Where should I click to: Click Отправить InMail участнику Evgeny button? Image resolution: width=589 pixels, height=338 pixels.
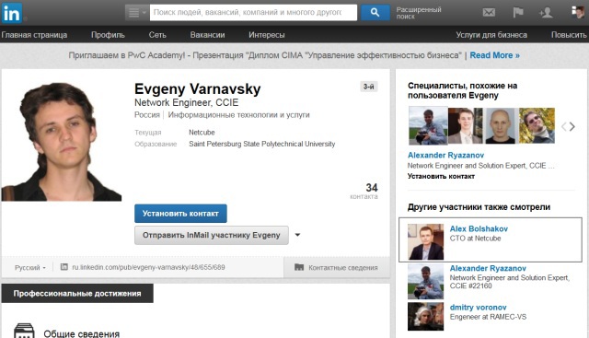tap(212, 236)
